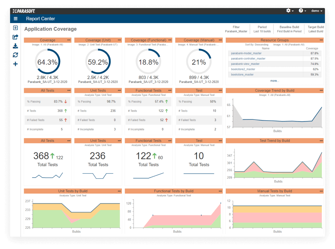Click the download report icon
This screenshot has height=249, width=335.
pos(15,46)
